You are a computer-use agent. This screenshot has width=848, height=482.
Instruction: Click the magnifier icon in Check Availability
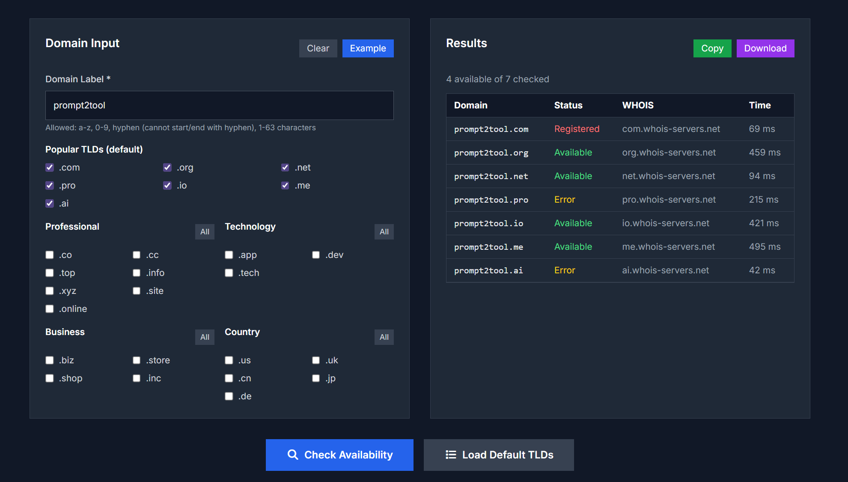(293, 455)
